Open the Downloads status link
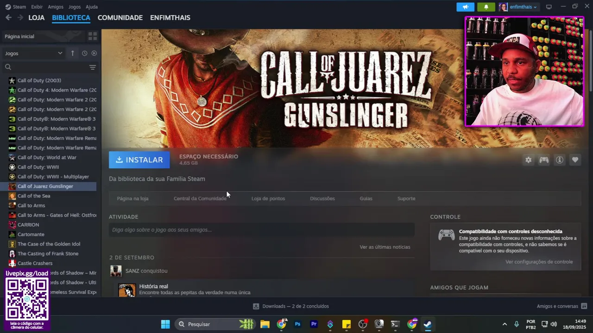 click(291, 306)
